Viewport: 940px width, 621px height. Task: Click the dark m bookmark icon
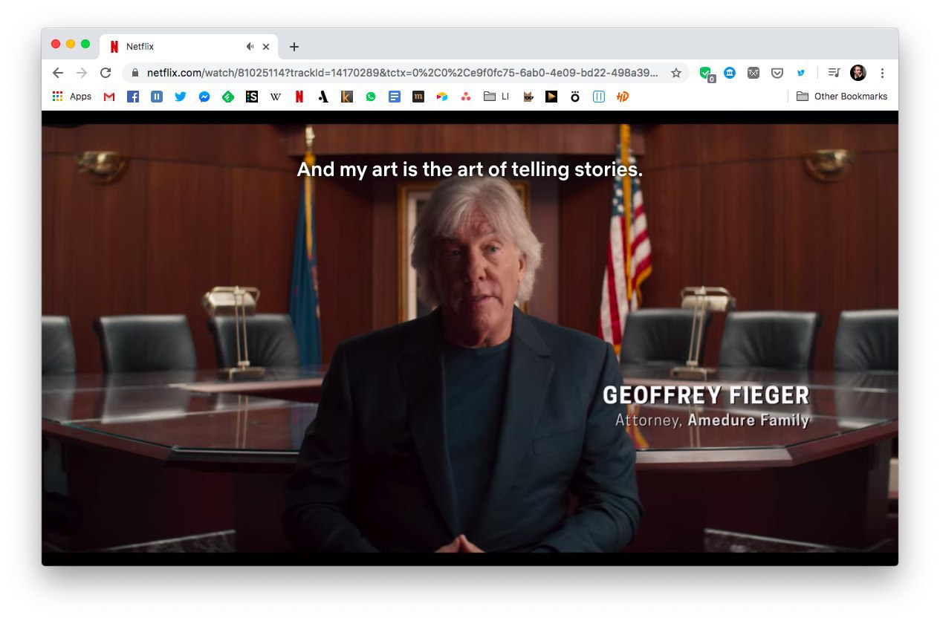click(x=418, y=97)
